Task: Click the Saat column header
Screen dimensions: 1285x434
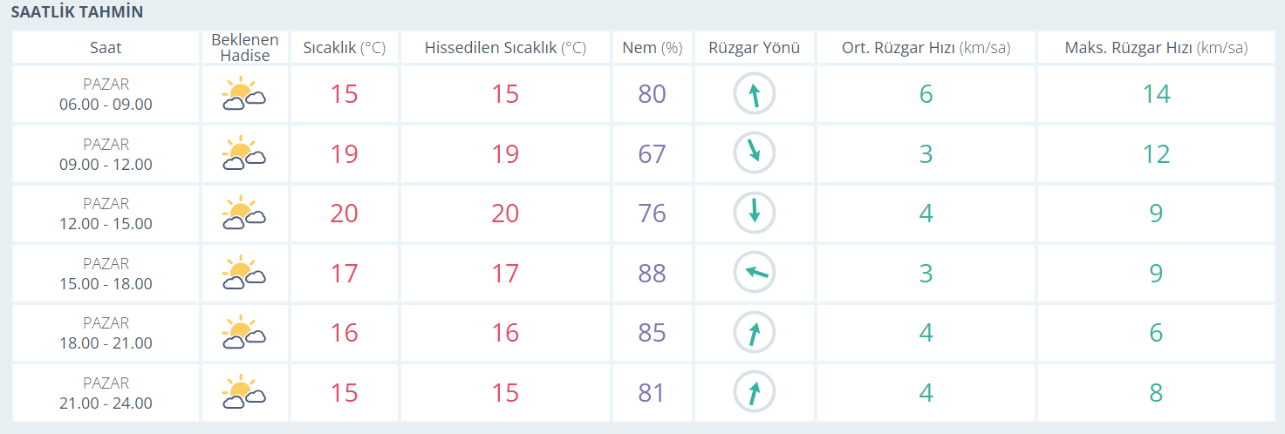Action: (106, 48)
